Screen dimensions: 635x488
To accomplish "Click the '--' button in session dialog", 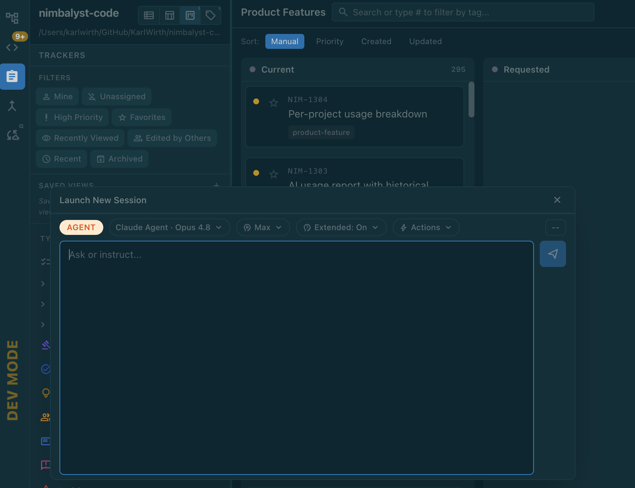I will tap(555, 228).
